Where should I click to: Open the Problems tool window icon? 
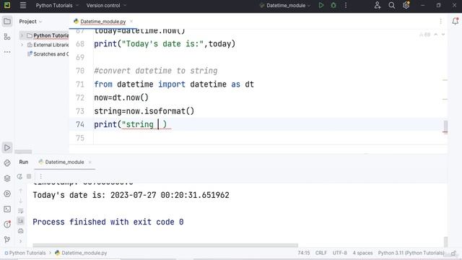click(x=7, y=225)
